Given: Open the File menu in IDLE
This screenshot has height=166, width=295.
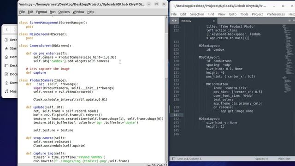Looking at the screenshot, I should tap(22, 12).
